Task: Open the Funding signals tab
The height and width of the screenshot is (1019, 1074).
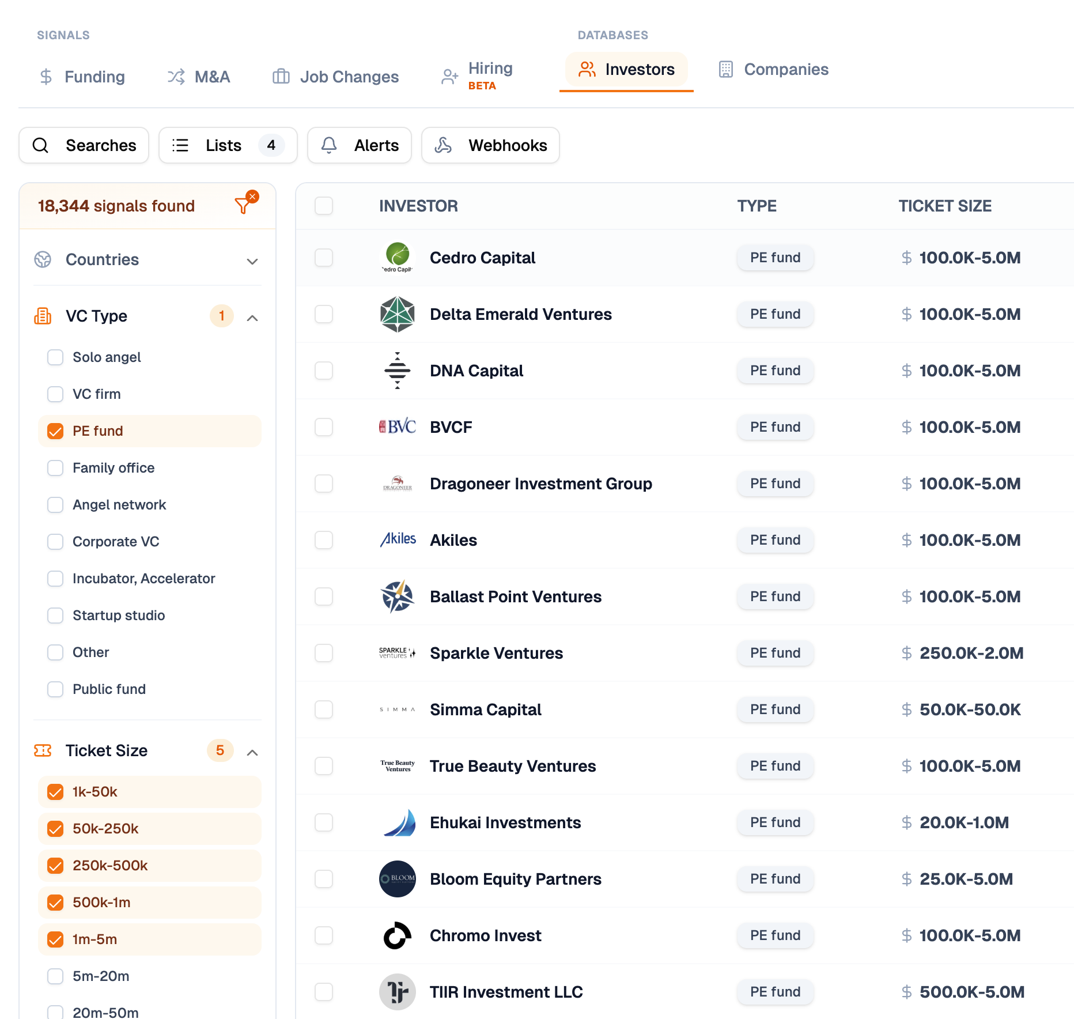Action: point(82,77)
